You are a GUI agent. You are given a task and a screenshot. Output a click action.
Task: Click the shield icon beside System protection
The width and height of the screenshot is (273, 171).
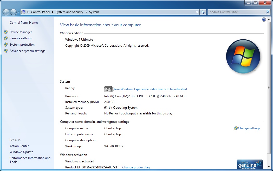(x=6, y=45)
